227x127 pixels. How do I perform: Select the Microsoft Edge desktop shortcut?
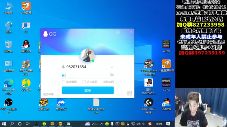tap(9, 87)
